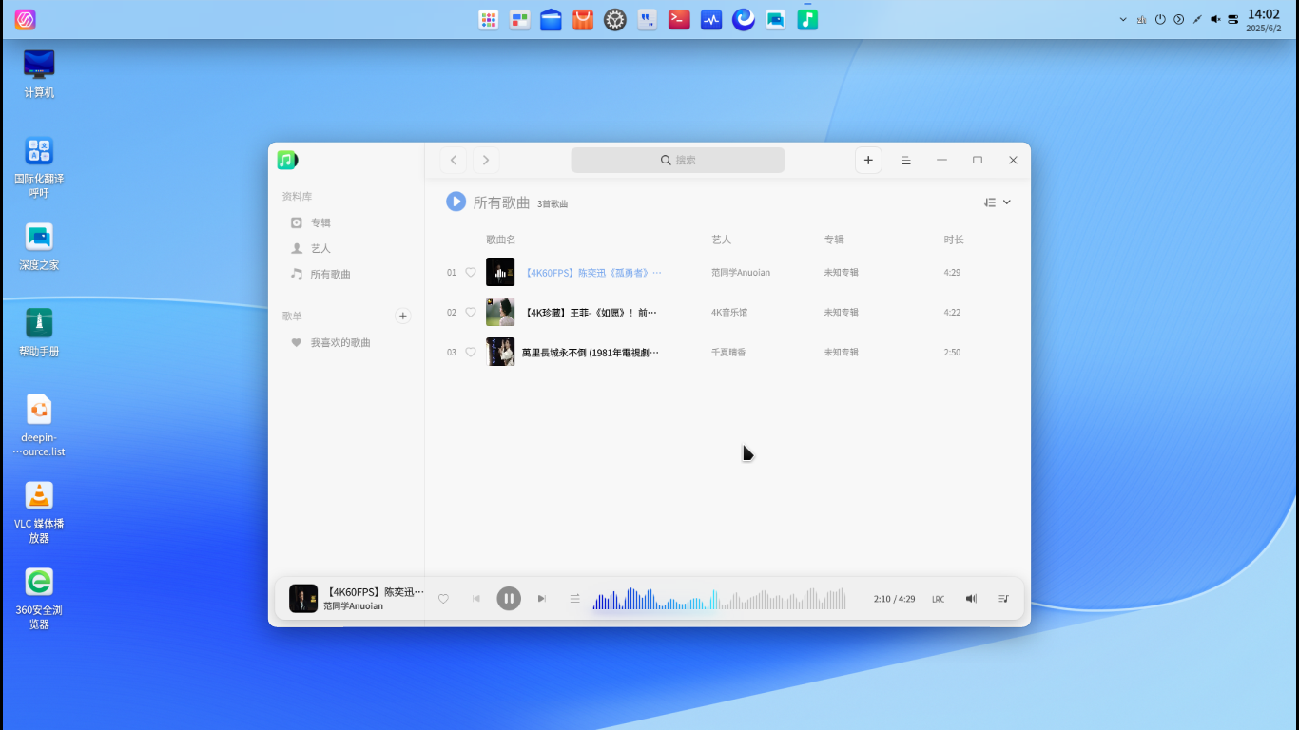This screenshot has height=730, width=1299.
Task: Play all songs with the blue play button
Action: pos(456,202)
